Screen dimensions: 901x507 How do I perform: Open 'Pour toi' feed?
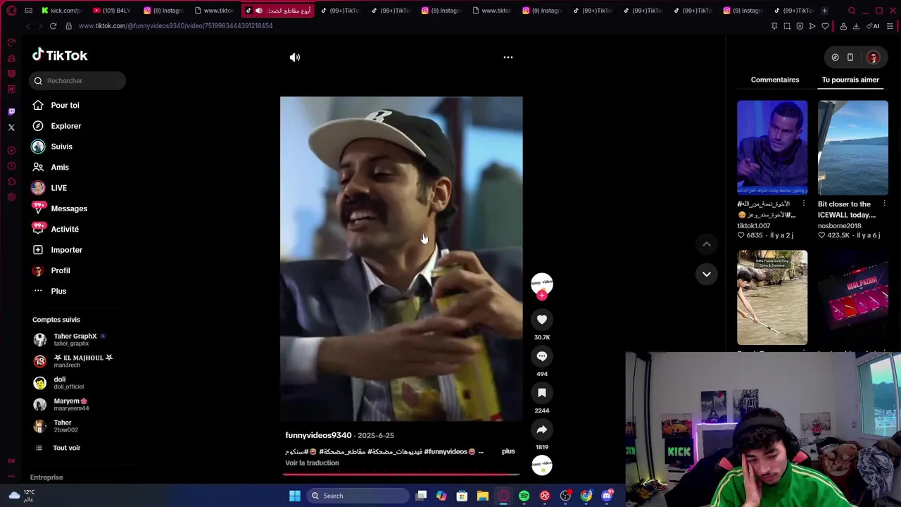click(65, 105)
